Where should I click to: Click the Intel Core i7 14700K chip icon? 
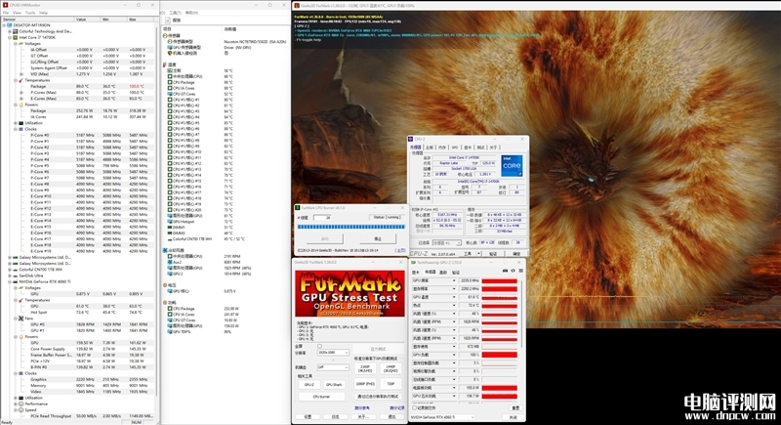[16, 37]
